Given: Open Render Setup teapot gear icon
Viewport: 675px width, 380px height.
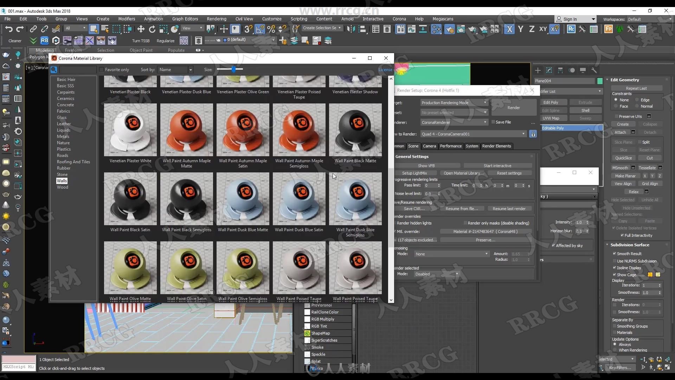Looking at the screenshot, I should [450, 29].
